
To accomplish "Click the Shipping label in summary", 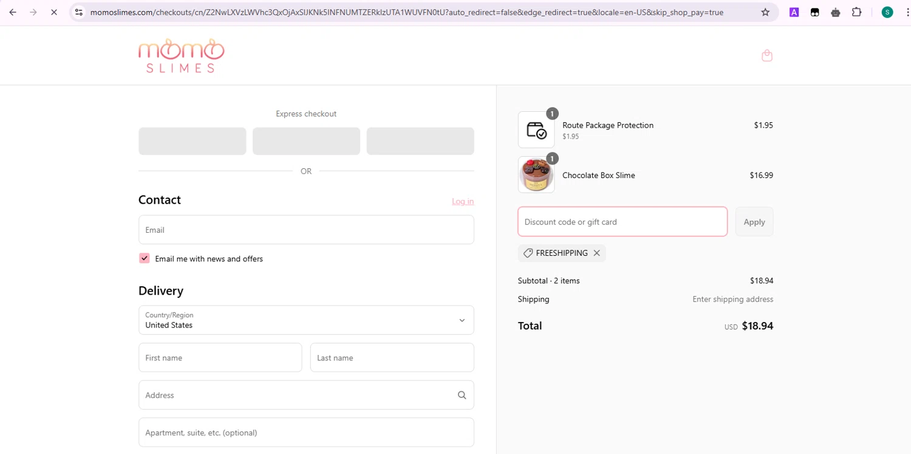I will coord(534,299).
